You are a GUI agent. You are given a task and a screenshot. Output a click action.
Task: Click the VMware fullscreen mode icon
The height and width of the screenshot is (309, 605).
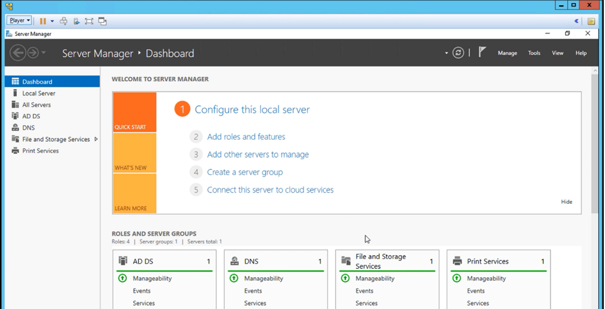click(x=89, y=21)
